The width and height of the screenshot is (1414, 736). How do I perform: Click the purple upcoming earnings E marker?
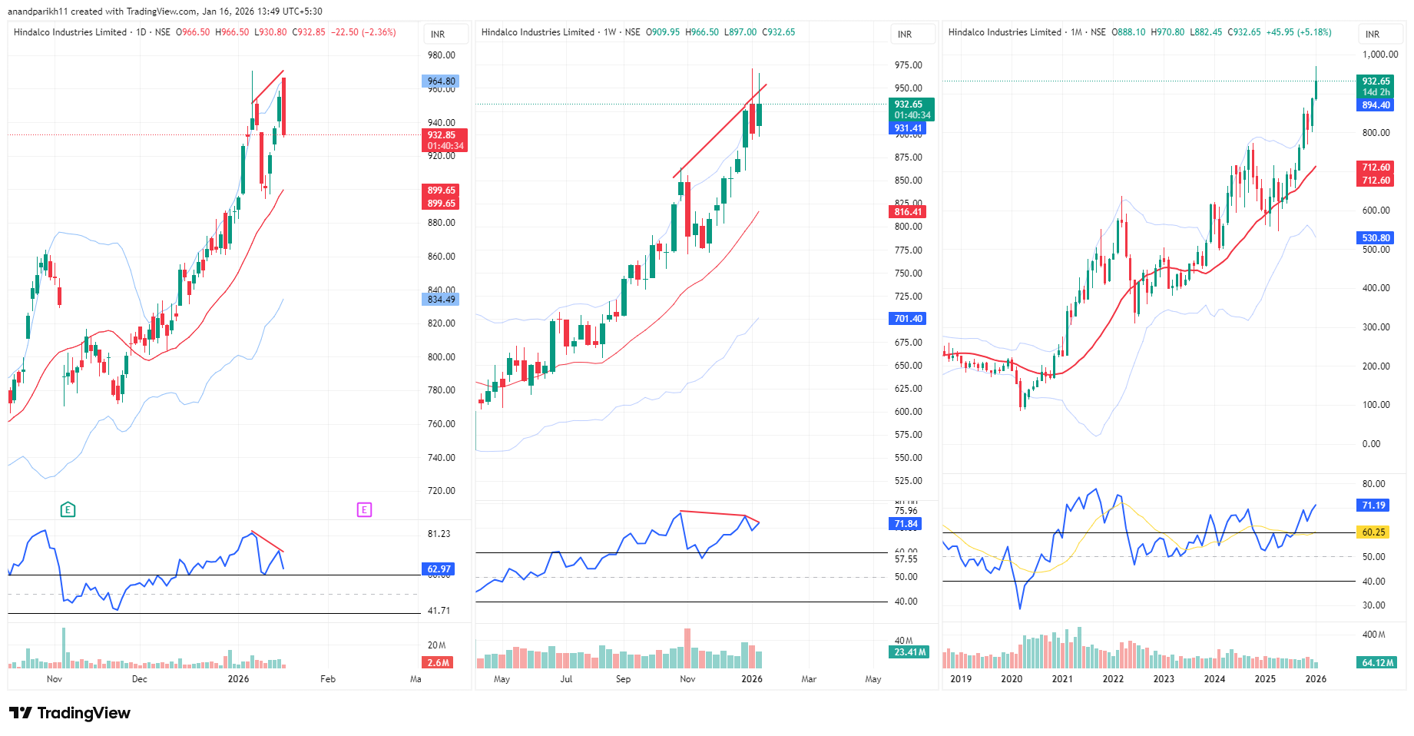pyautogui.click(x=364, y=509)
